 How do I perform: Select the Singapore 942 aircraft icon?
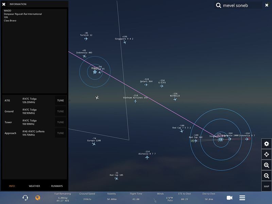124,42
